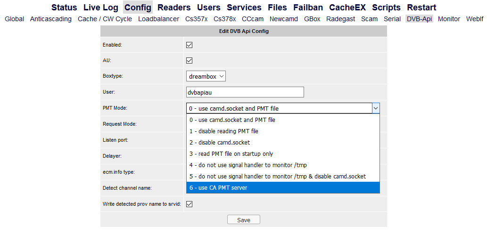Viewport: 487px width, 242px height.
Task: Toggle Write detected prov name to srvid
Action: [x=190, y=204]
